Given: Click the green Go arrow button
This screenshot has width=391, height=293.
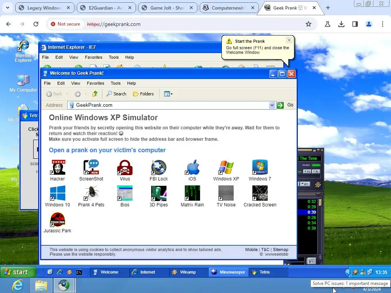Looking at the screenshot, I should tap(280, 105).
